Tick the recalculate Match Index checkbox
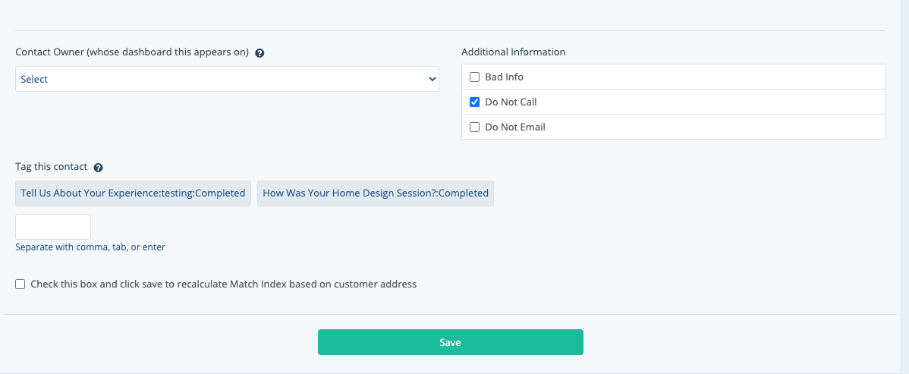909x374 pixels. [x=20, y=284]
